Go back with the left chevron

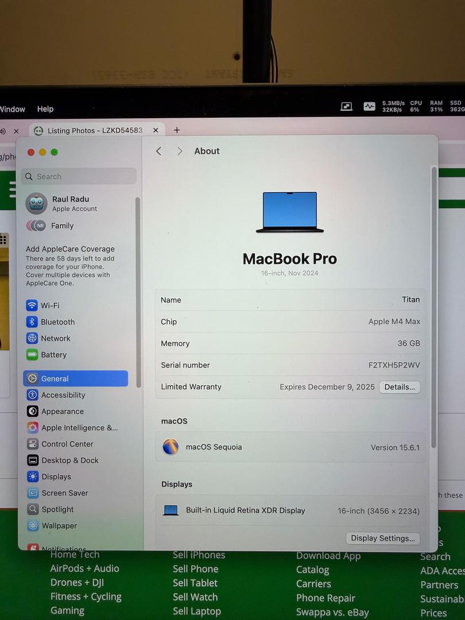(x=159, y=151)
